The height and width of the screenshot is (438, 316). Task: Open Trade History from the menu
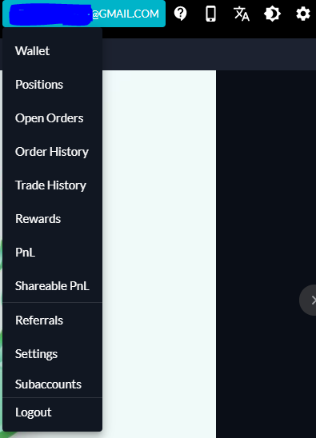pos(52,185)
